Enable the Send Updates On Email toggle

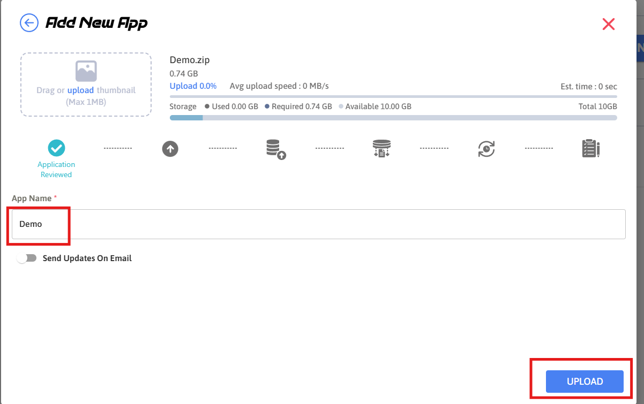pyautogui.click(x=27, y=258)
